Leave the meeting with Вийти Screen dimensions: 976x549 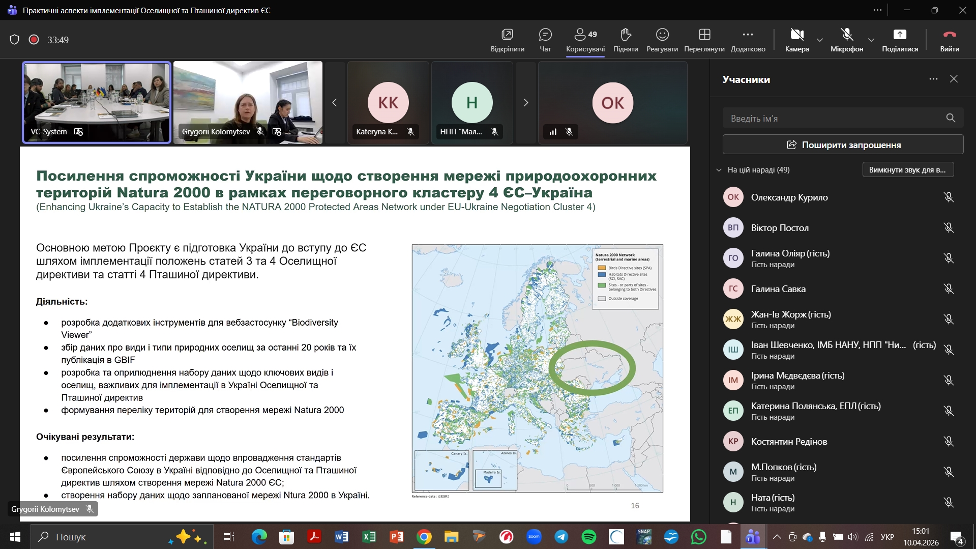[x=949, y=40]
